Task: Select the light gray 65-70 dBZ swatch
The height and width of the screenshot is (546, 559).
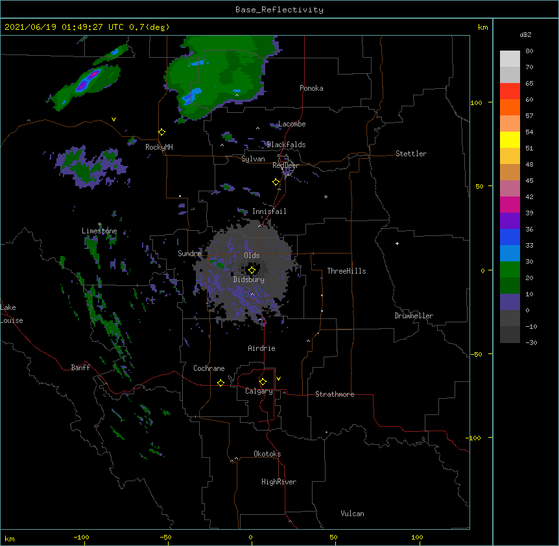Action: click(x=510, y=75)
